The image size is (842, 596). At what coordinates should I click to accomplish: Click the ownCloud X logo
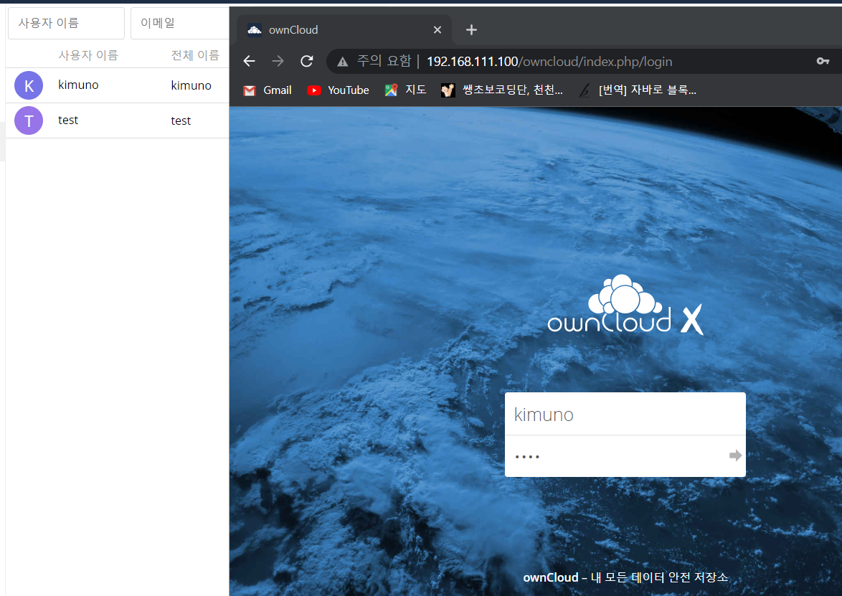click(x=625, y=305)
